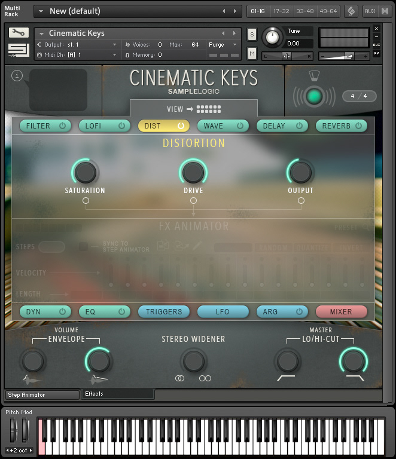396x459 pixels.
Task: Enable DRIVE animator link circle
Action: click(193, 201)
